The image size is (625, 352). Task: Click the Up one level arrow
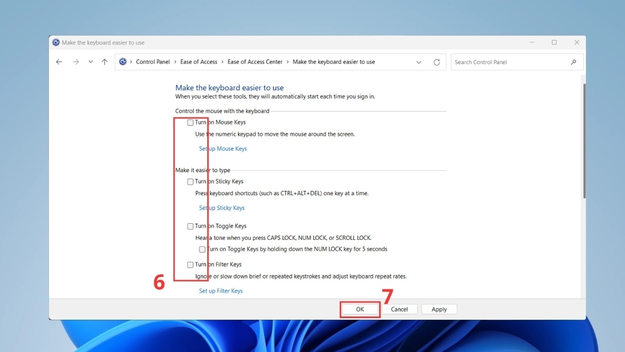(x=105, y=62)
